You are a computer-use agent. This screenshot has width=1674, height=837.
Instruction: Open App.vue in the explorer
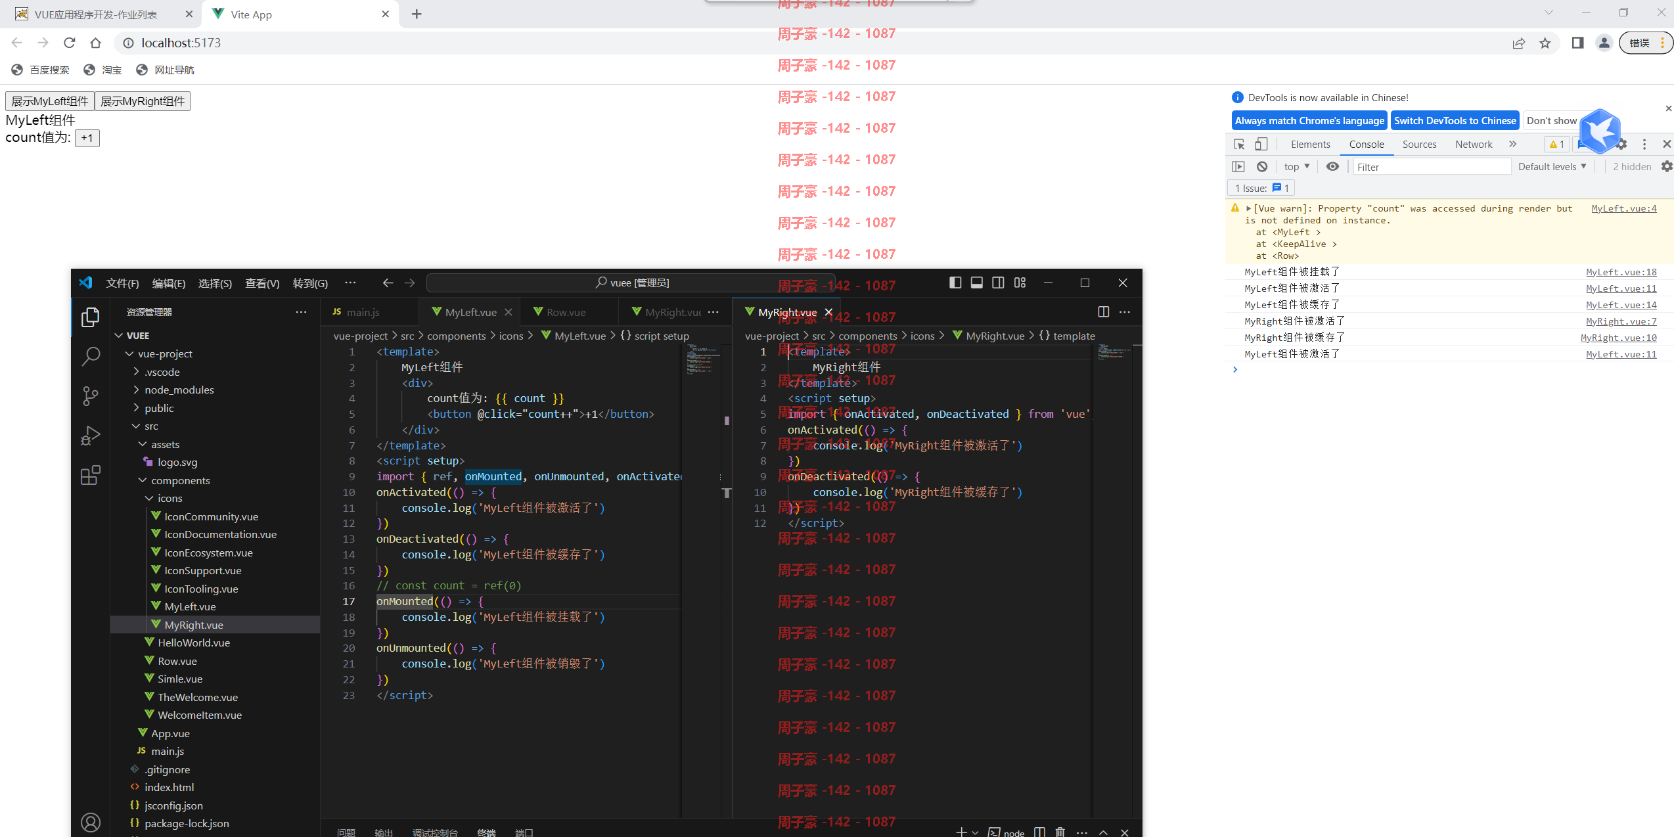pyautogui.click(x=170, y=734)
